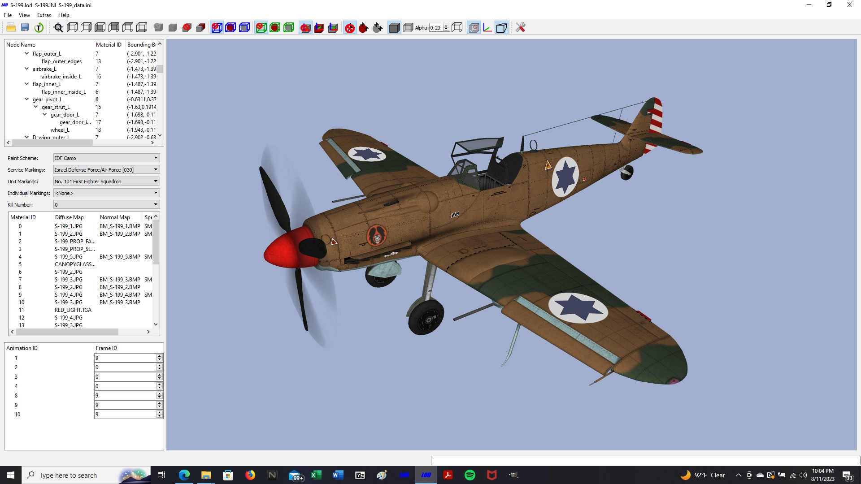
Task: Toggle the highlighted dark gray solid cube
Action: coord(394,28)
